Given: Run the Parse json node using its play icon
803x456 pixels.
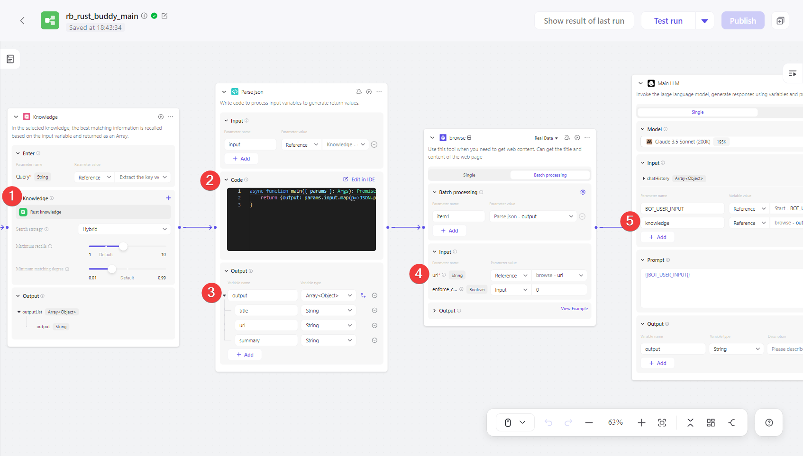Looking at the screenshot, I should [369, 91].
